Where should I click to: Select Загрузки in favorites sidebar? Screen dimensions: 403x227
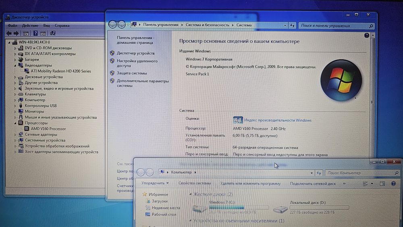click(159, 201)
